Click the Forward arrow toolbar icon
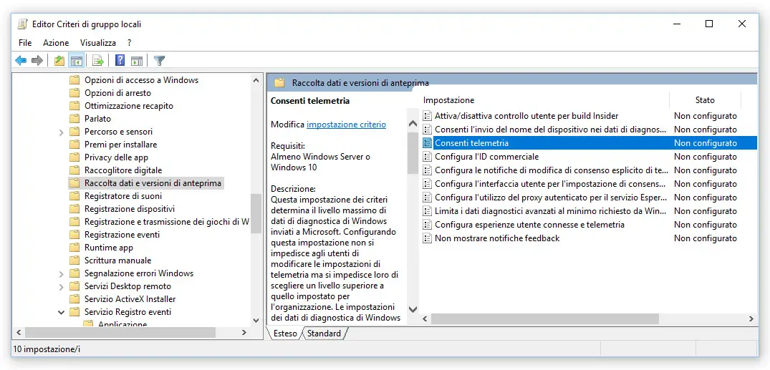This screenshot has height=370, width=770. pos(37,61)
